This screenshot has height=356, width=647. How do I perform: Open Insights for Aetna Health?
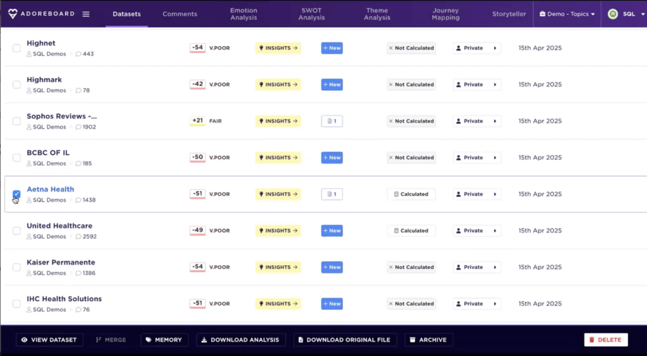278,194
